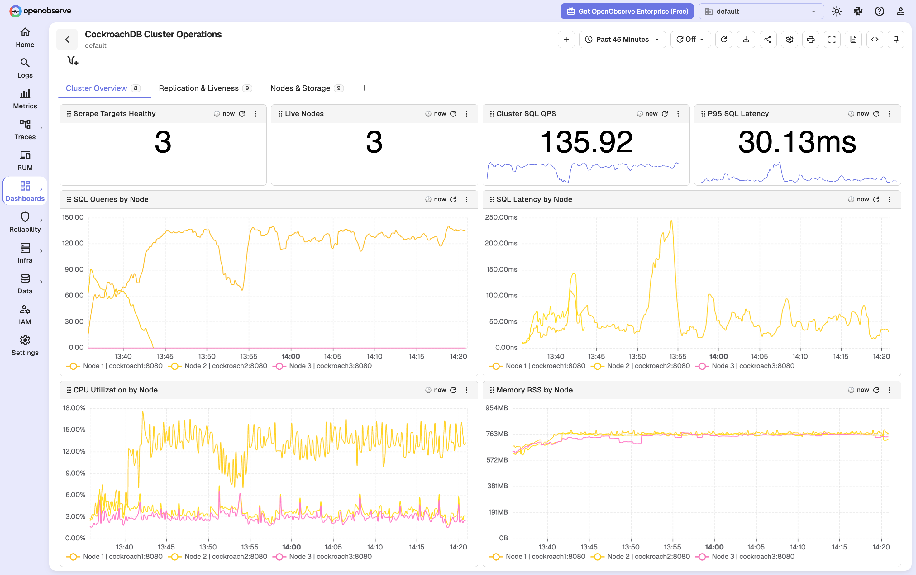916x575 pixels.
Task: Expand the Reliability submenu chevron
Action: coord(41,220)
